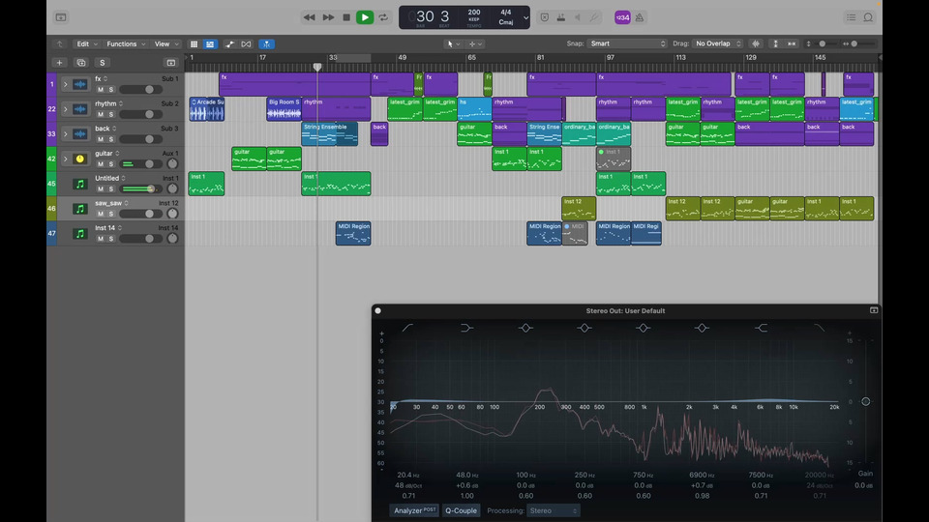Enable the metronome click icon
929x522 pixels.
[x=638, y=17]
